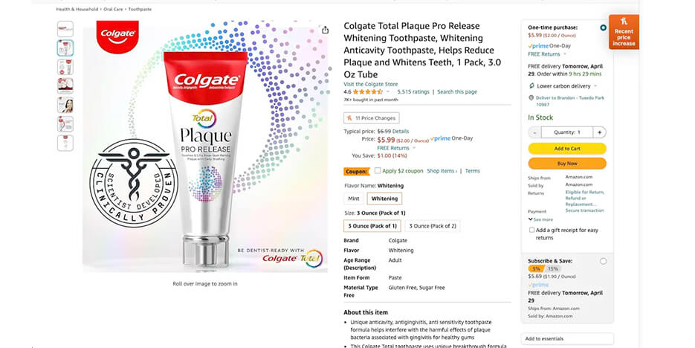Viewport: 695px width, 348px height.
Task: Expand FREE Returns dropdown in buy box
Action: [x=565, y=54]
